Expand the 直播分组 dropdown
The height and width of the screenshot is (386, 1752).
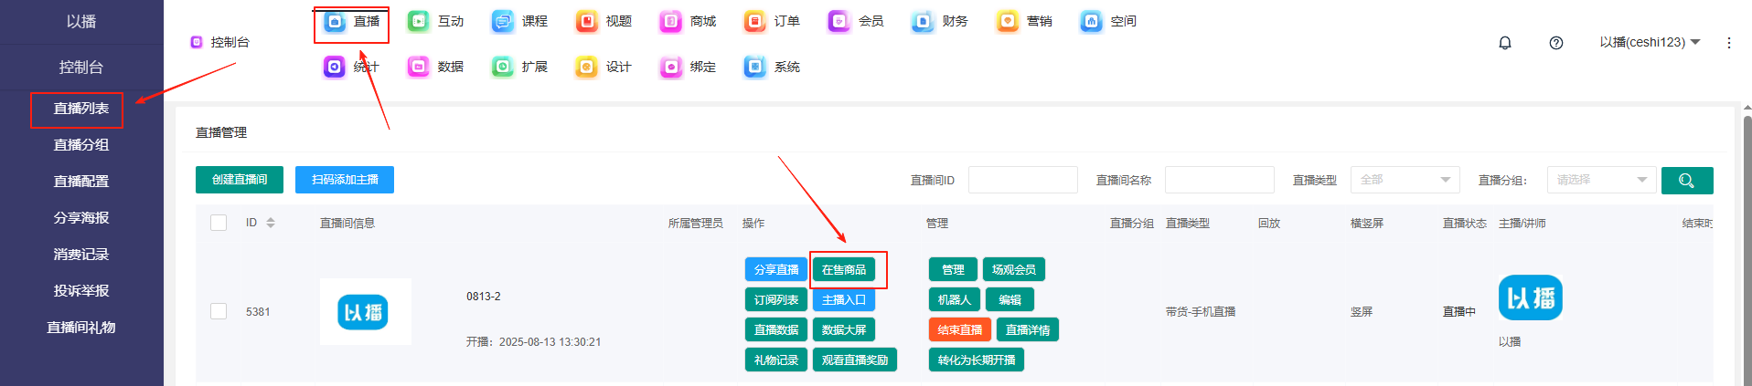1600,181
